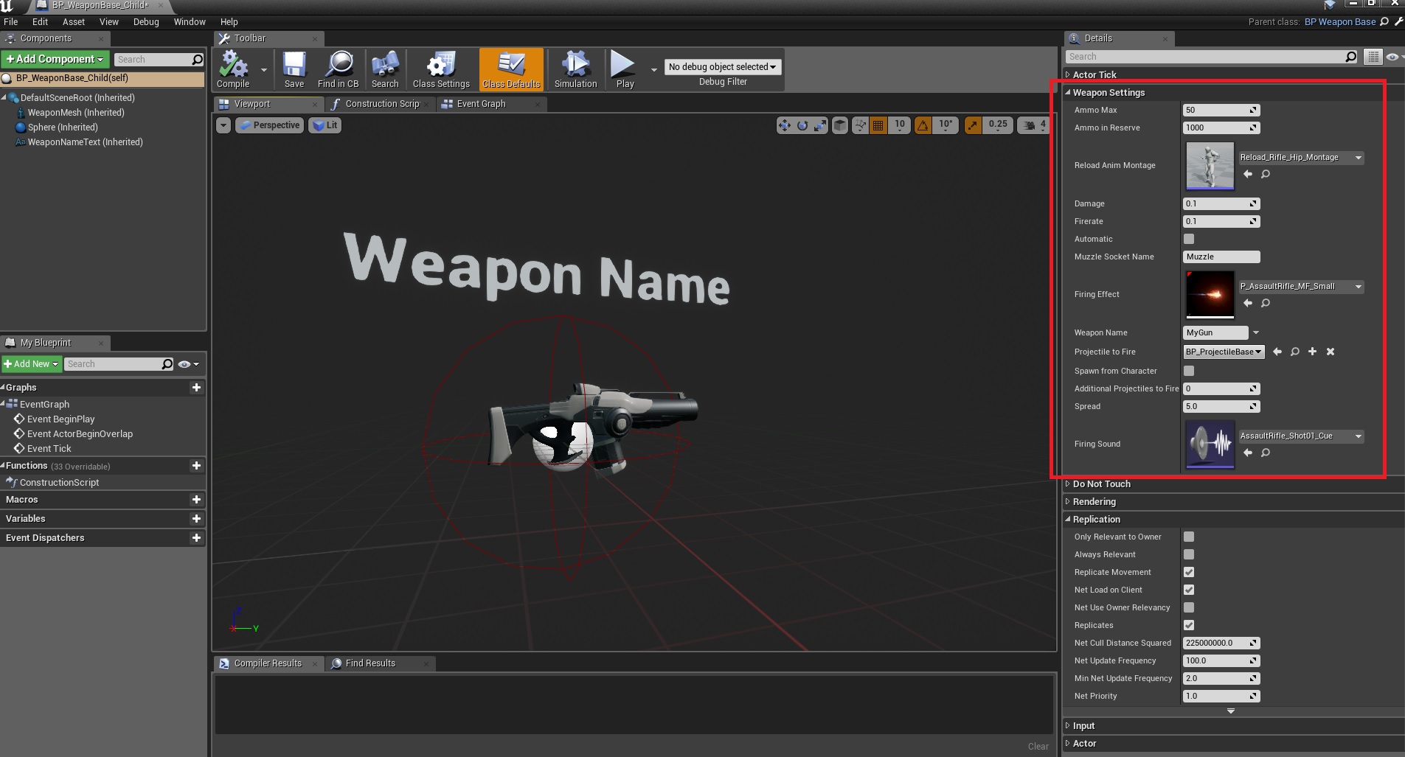Viewport: 1405px width, 757px height.
Task: Open the Projectile to Fire class dropdown
Action: point(1224,352)
